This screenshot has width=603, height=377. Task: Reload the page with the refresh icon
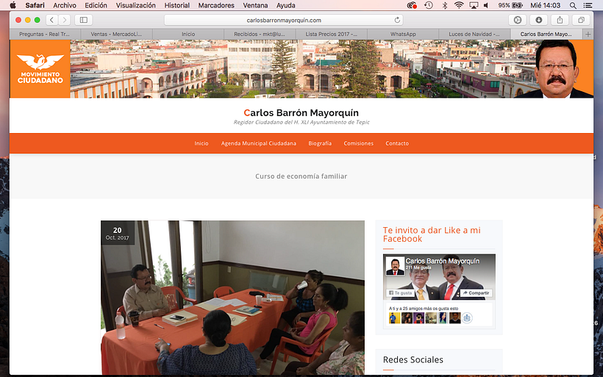tap(397, 20)
